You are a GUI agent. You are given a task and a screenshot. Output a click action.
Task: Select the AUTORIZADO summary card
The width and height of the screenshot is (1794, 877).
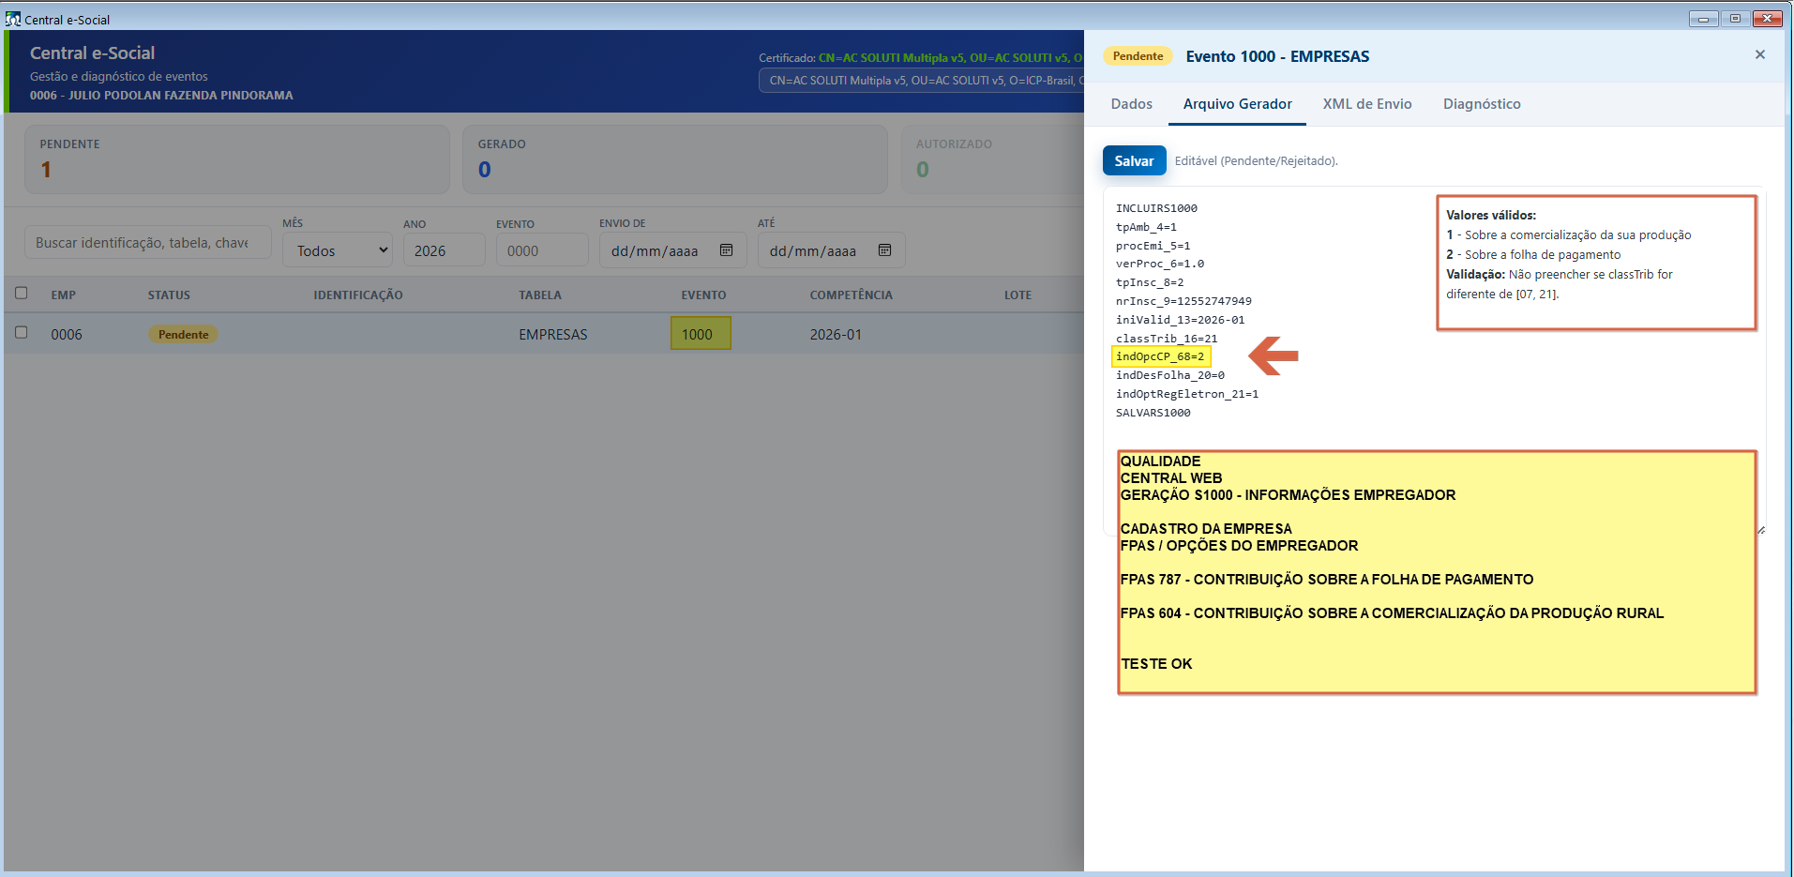point(992,159)
